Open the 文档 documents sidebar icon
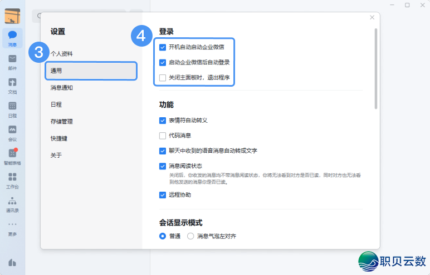This screenshot has height=275, width=430. (x=12, y=86)
